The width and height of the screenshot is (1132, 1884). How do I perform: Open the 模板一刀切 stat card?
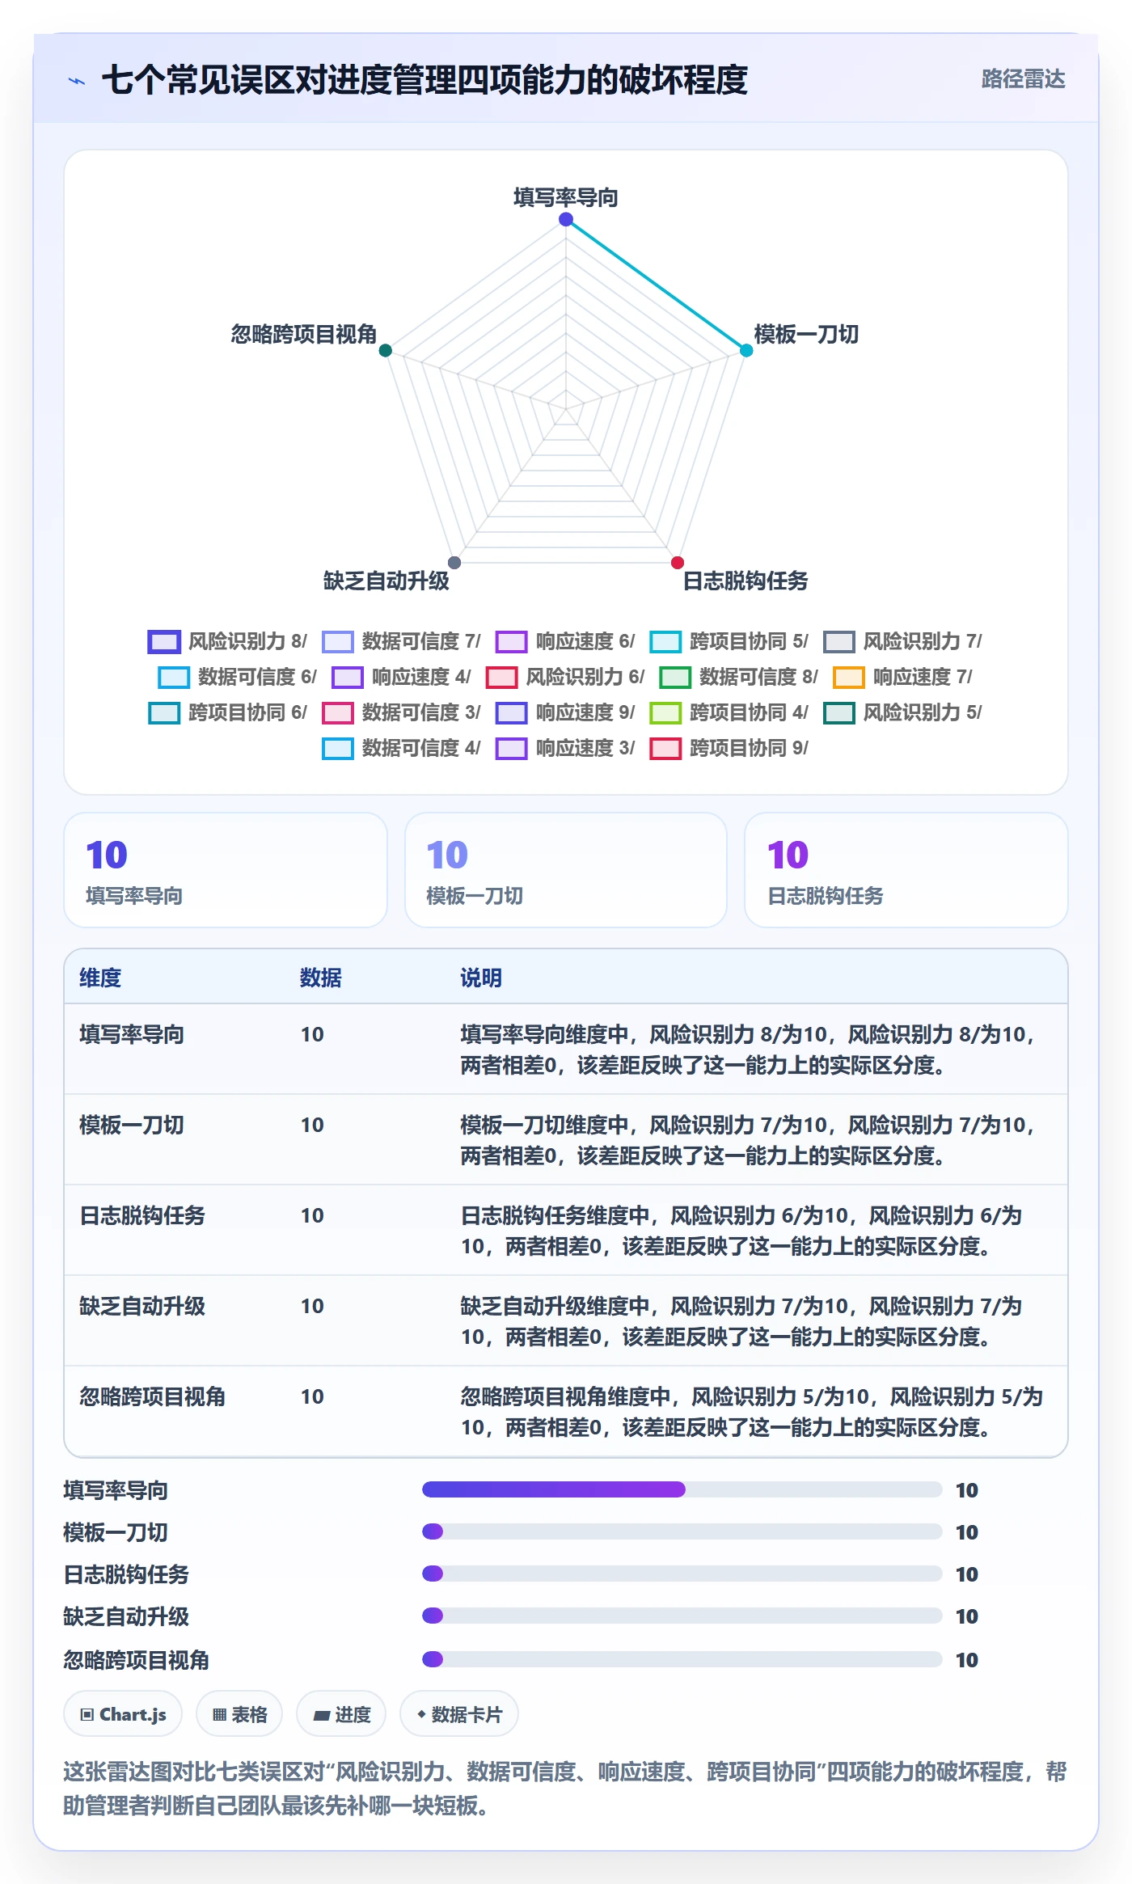(566, 870)
